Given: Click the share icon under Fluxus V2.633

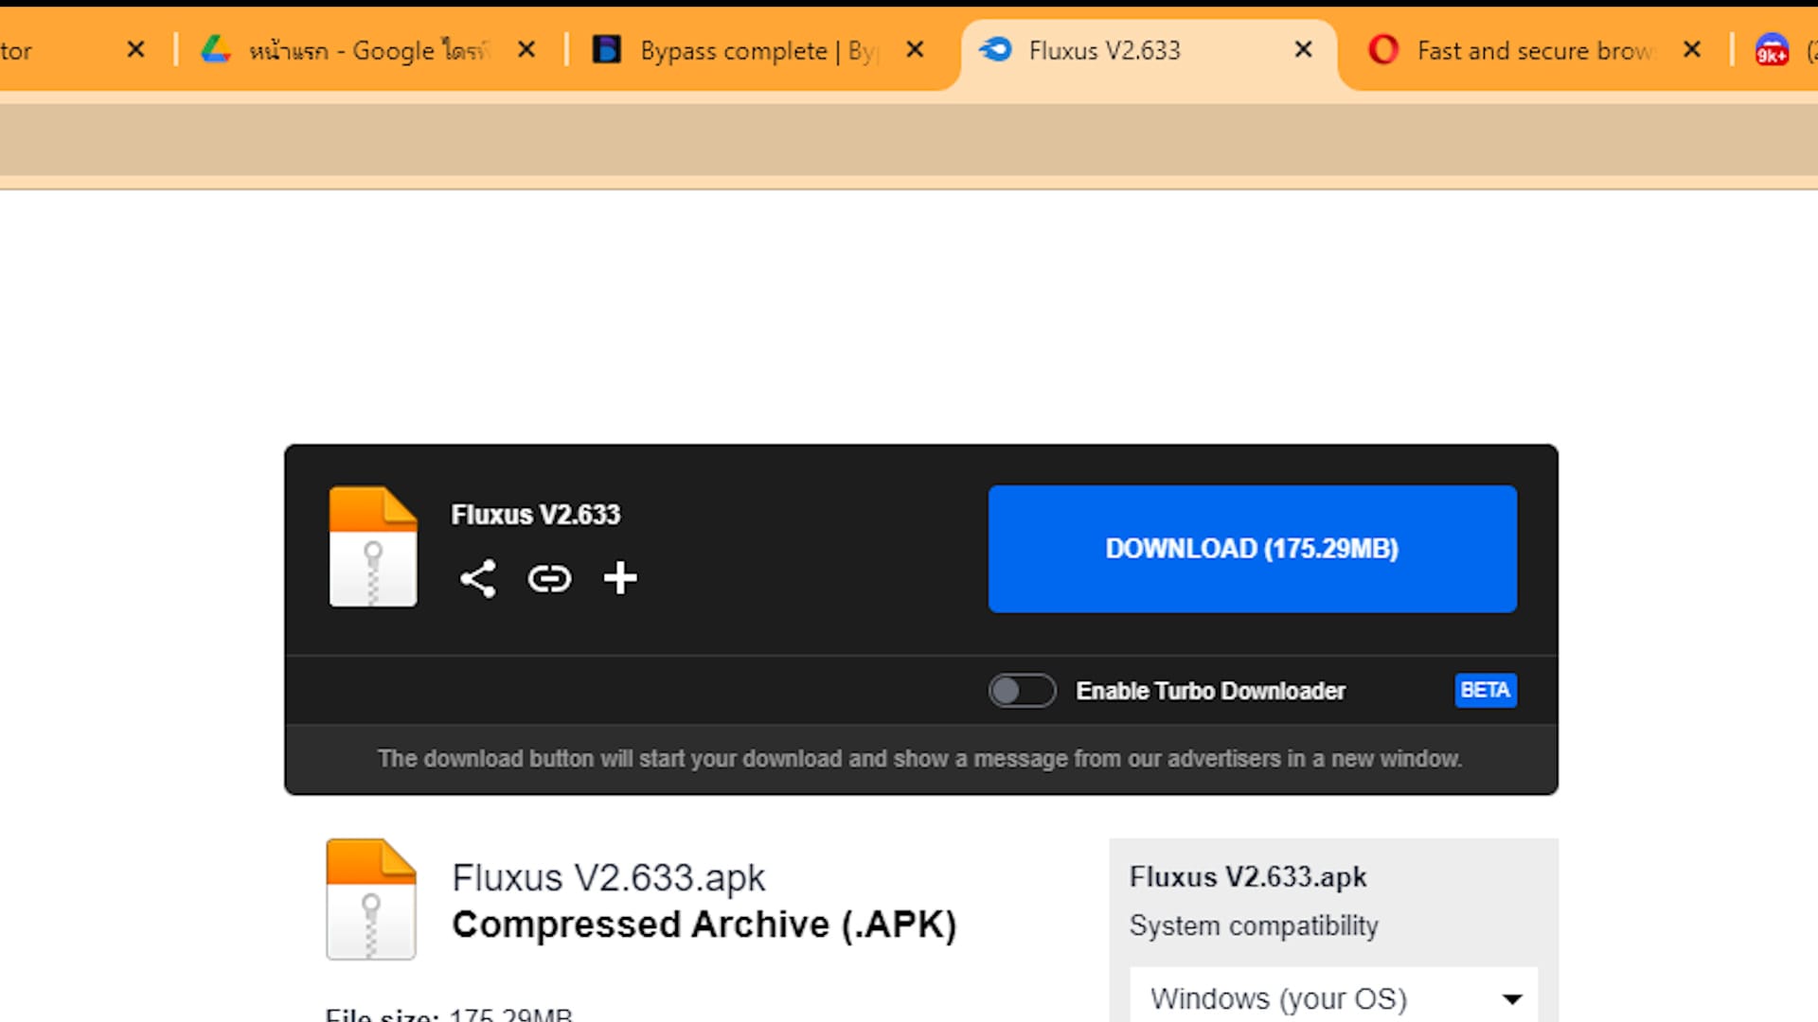Looking at the screenshot, I should pyautogui.click(x=477, y=578).
